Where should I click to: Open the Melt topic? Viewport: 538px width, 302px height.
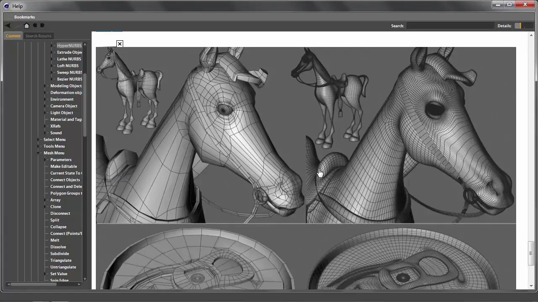(55, 240)
